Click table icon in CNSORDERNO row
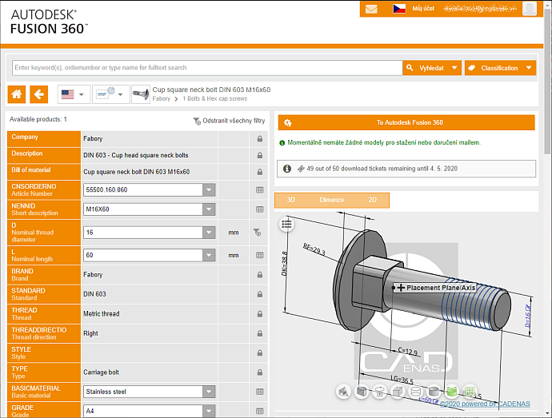Image resolution: width=552 pixels, height=418 pixels. pyautogui.click(x=259, y=190)
